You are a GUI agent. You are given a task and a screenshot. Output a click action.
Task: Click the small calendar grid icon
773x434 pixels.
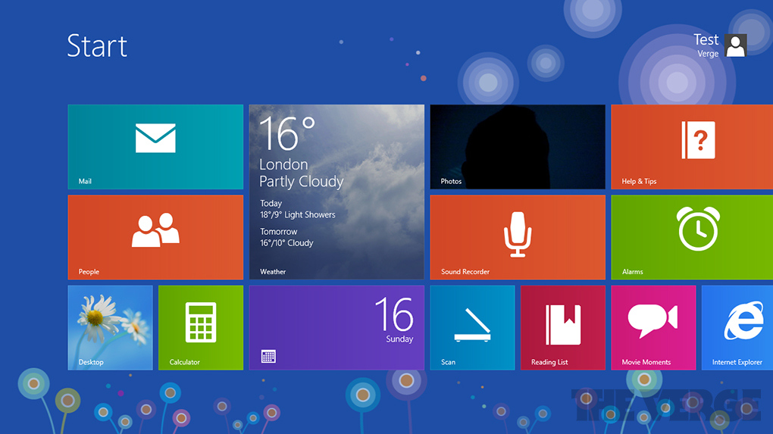pos(268,356)
